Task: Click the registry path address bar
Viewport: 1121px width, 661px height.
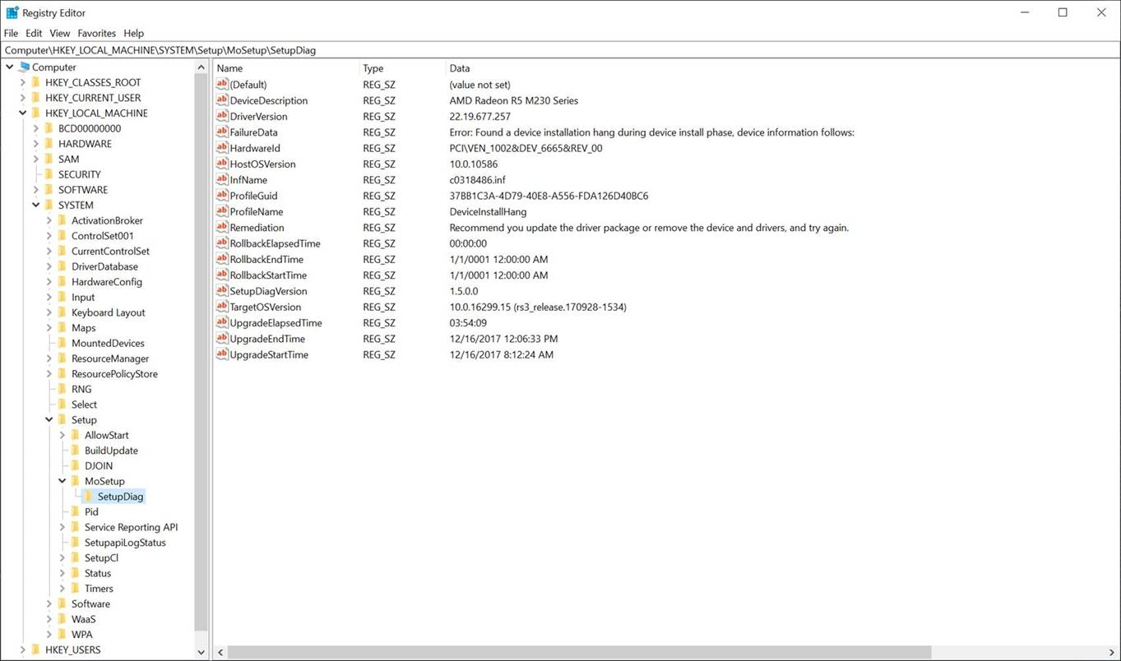Action: click(559, 50)
